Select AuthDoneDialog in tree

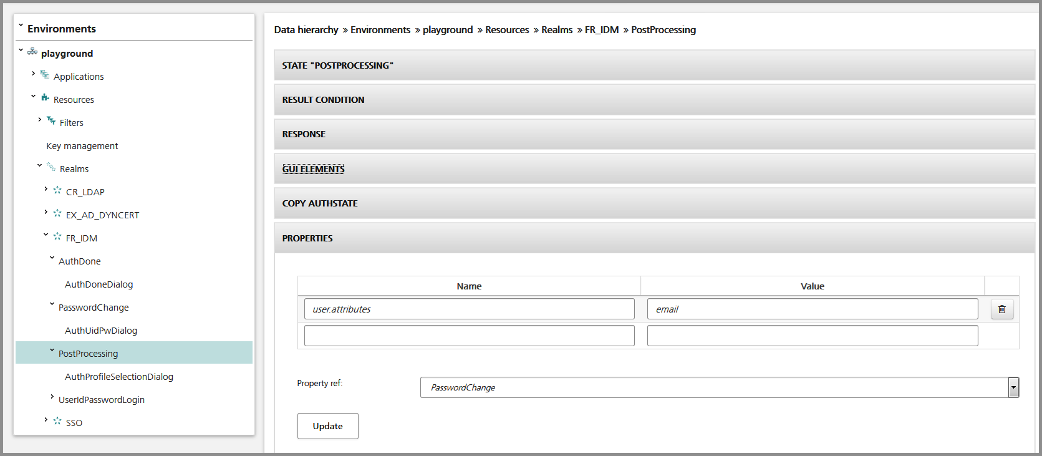click(x=99, y=284)
